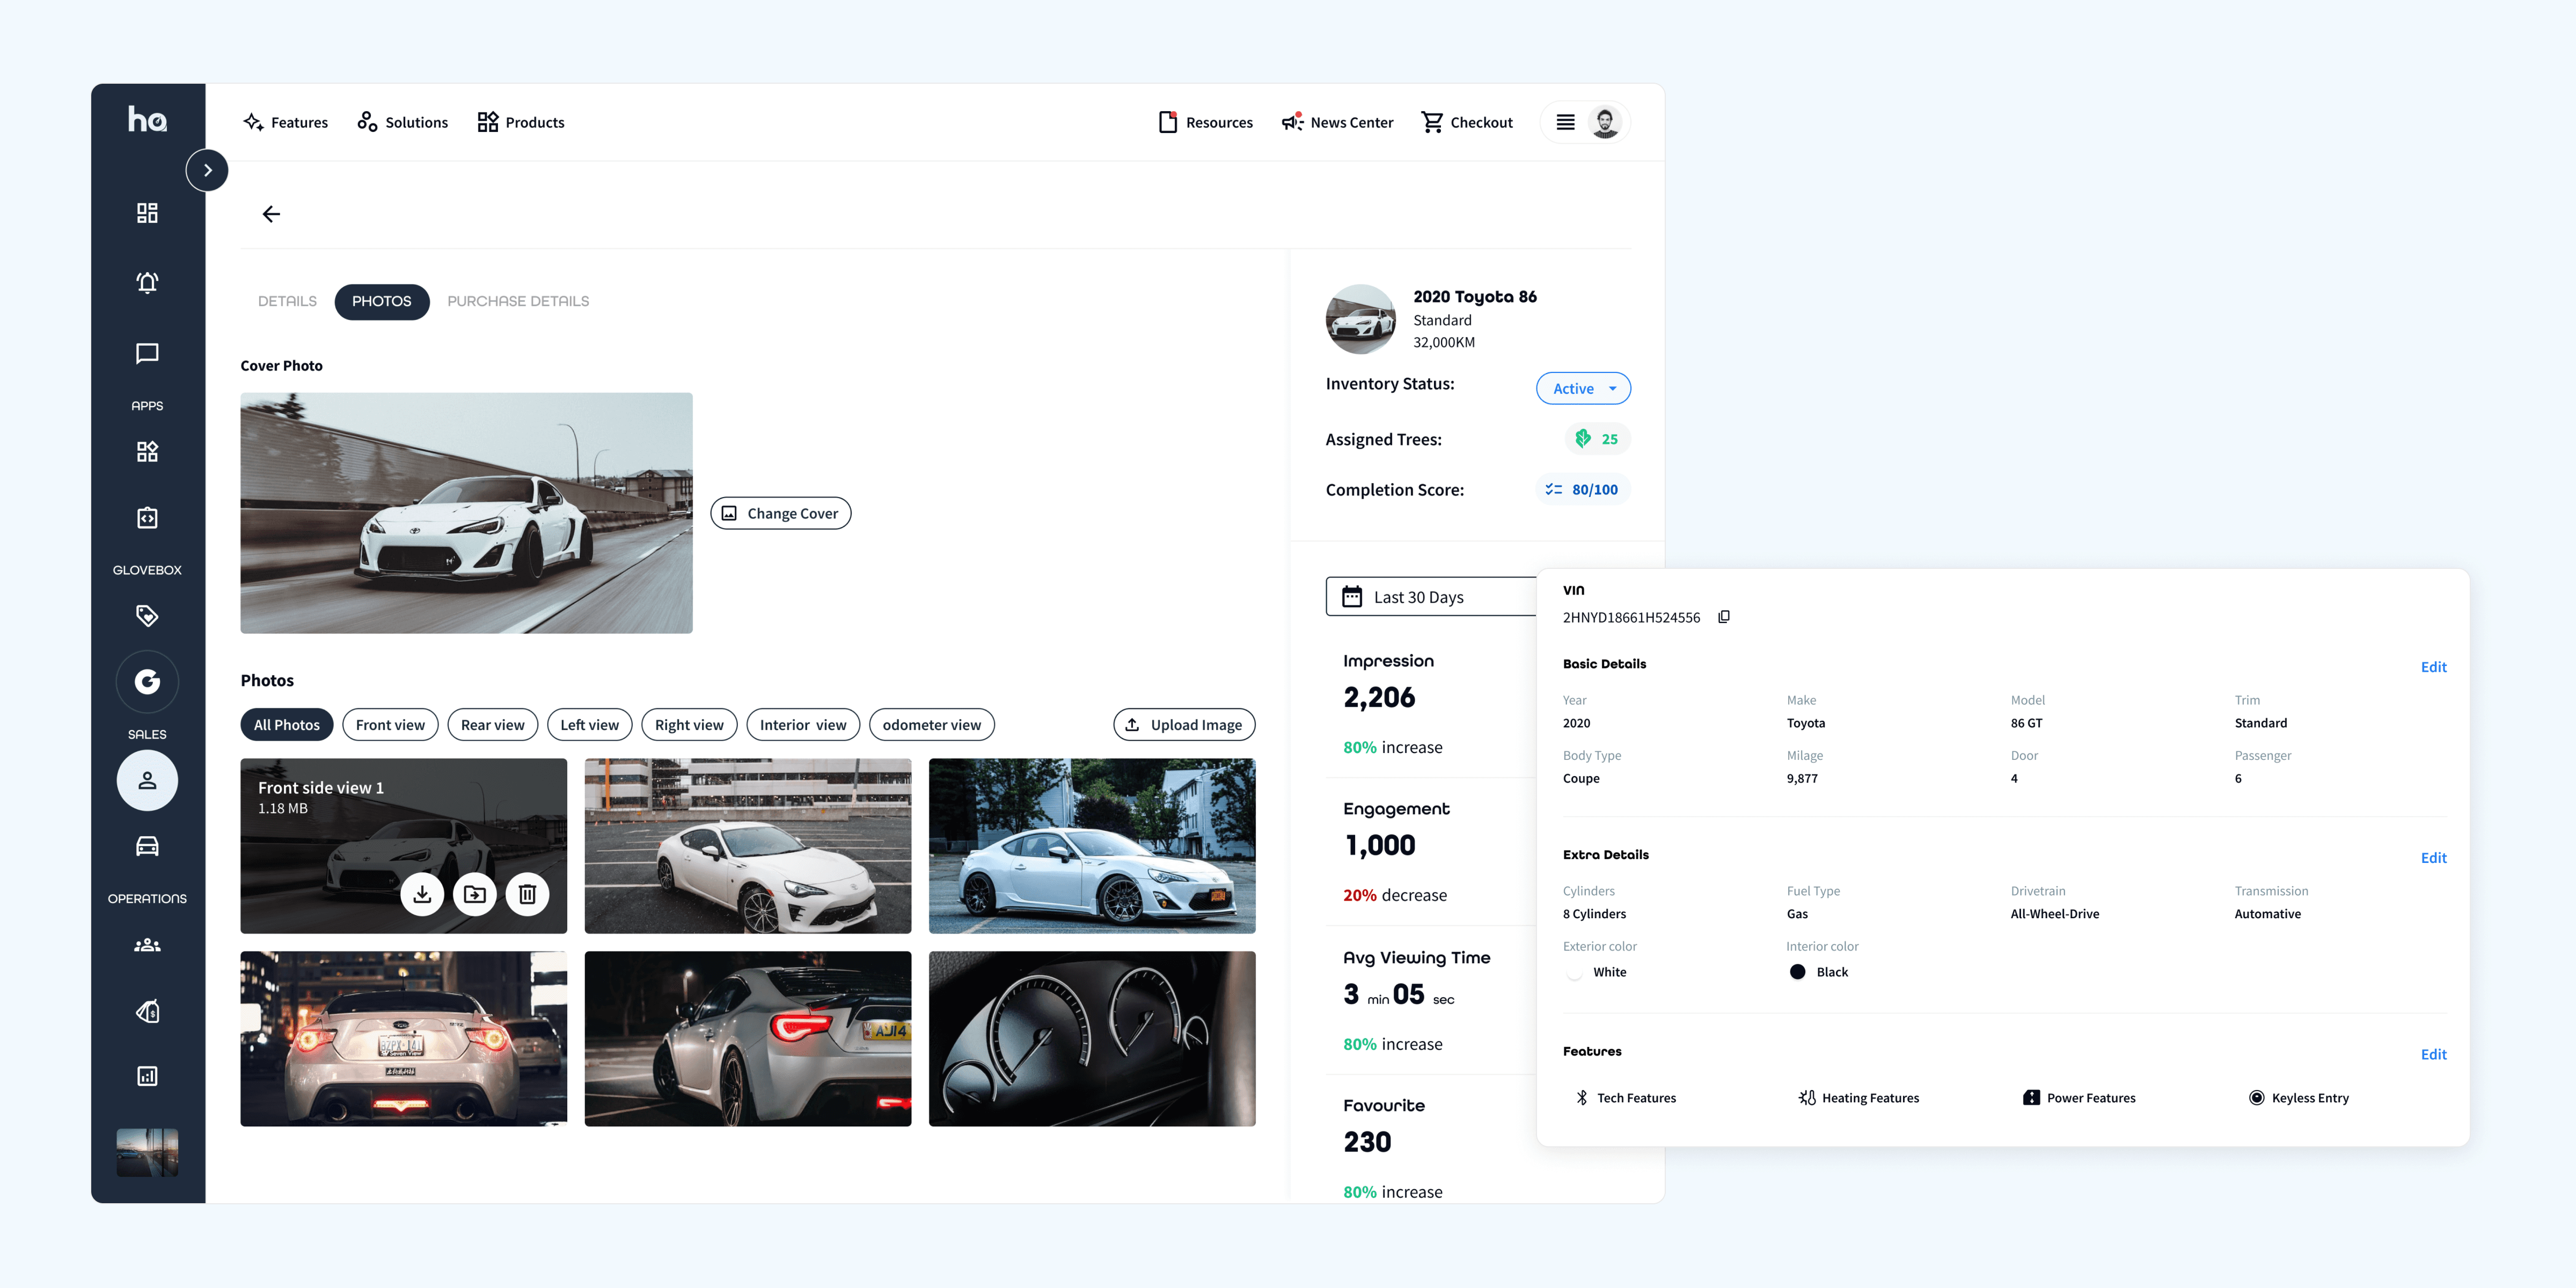This screenshot has height=1288, width=2576.
Task: Click the 2020 Toyota 86 car avatar
Action: click(1360, 319)
